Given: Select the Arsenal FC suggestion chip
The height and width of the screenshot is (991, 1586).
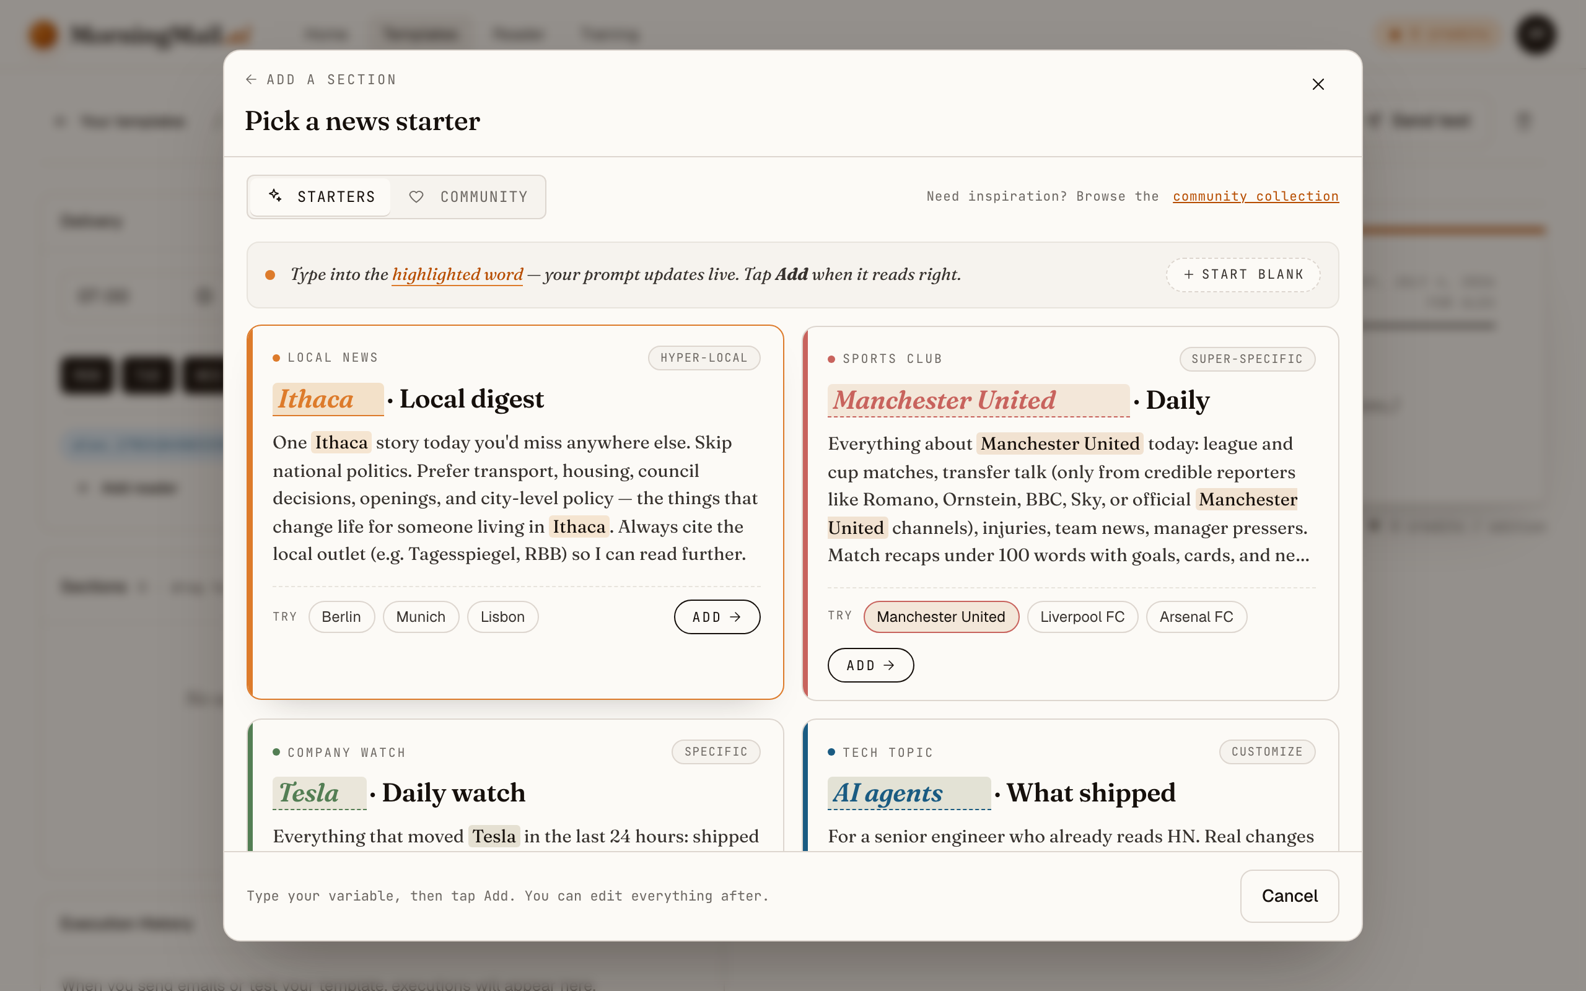Looking at the screenshot, I should point(1196,617).
